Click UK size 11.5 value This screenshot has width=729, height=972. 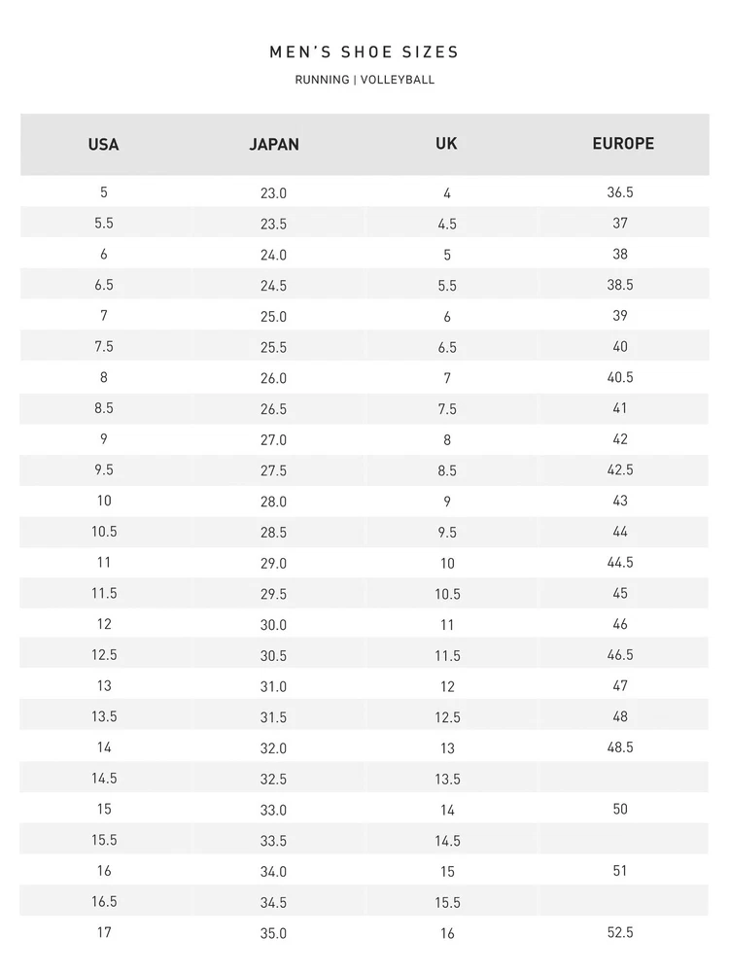pos(447,655)
